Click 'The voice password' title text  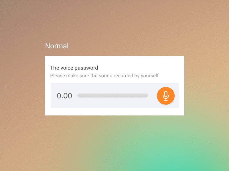pyautogui.click(x=74, y=68)
